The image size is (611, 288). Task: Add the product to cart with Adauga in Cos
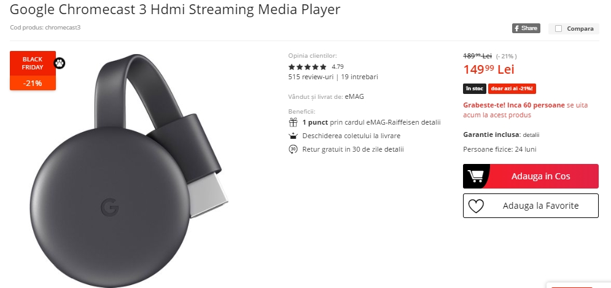[531, 176]
